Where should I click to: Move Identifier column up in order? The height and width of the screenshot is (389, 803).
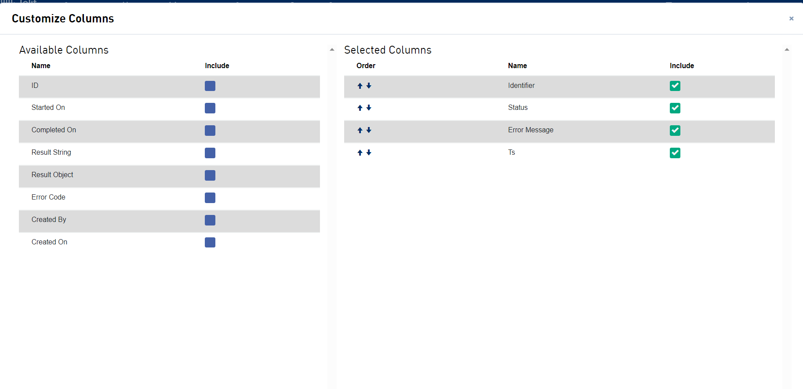coord(360,86)
